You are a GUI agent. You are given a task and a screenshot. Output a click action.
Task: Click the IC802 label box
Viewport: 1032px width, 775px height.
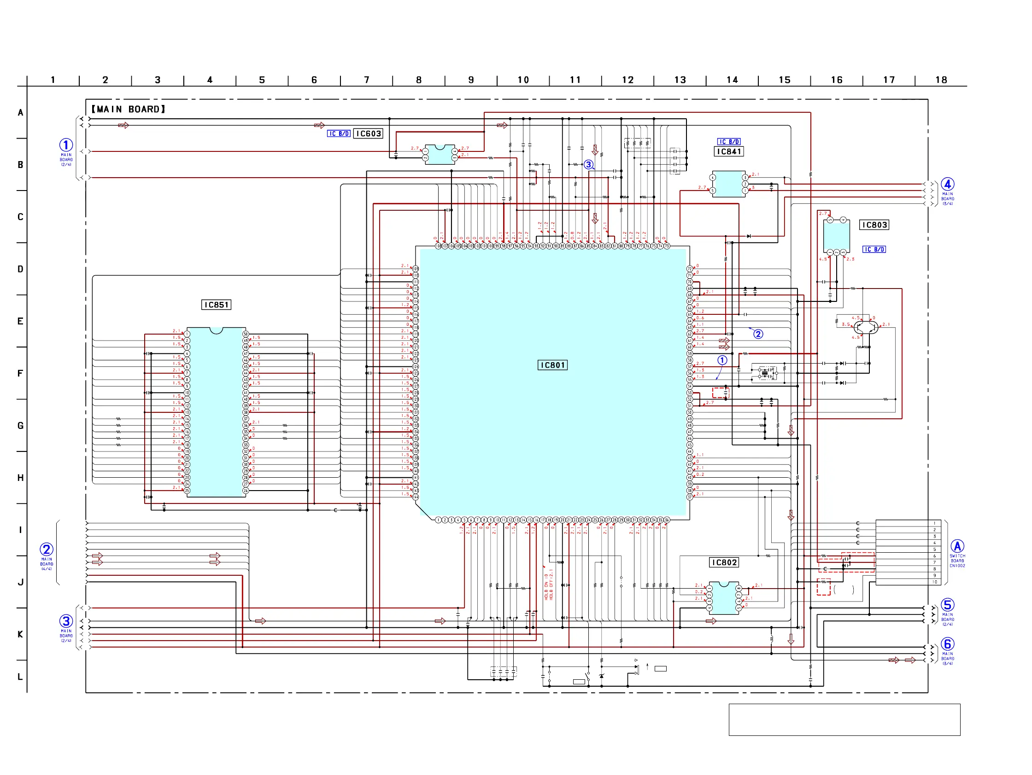click(x=724, y=562)
